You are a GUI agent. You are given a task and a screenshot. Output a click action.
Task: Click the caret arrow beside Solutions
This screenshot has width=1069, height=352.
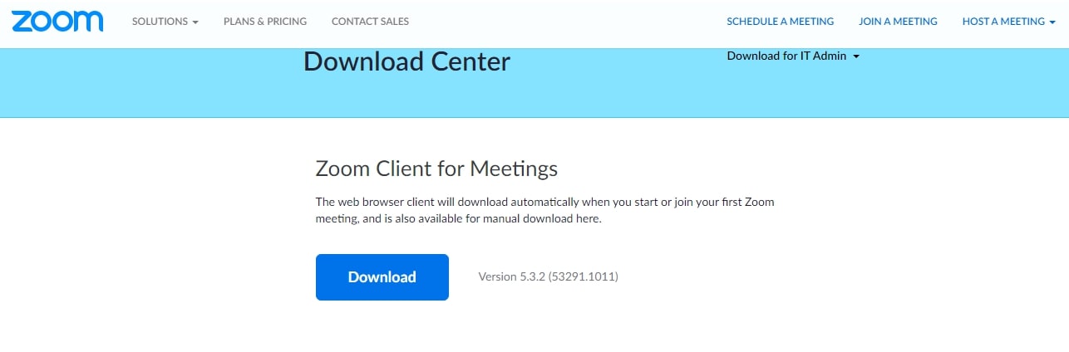pos(195,22)
